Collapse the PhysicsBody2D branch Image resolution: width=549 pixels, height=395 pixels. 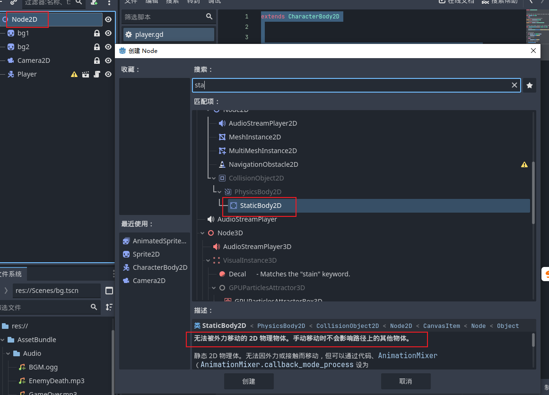[x=219, y=192]
